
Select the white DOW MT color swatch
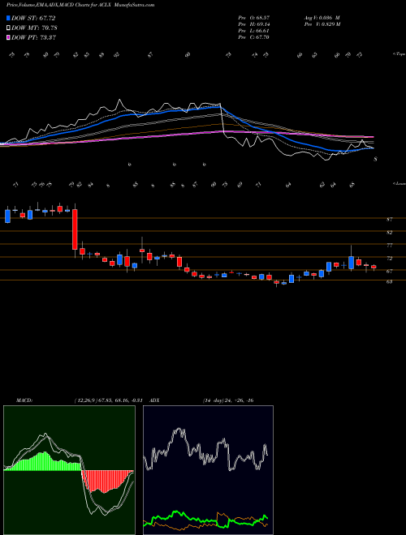(x=8, y=28)
